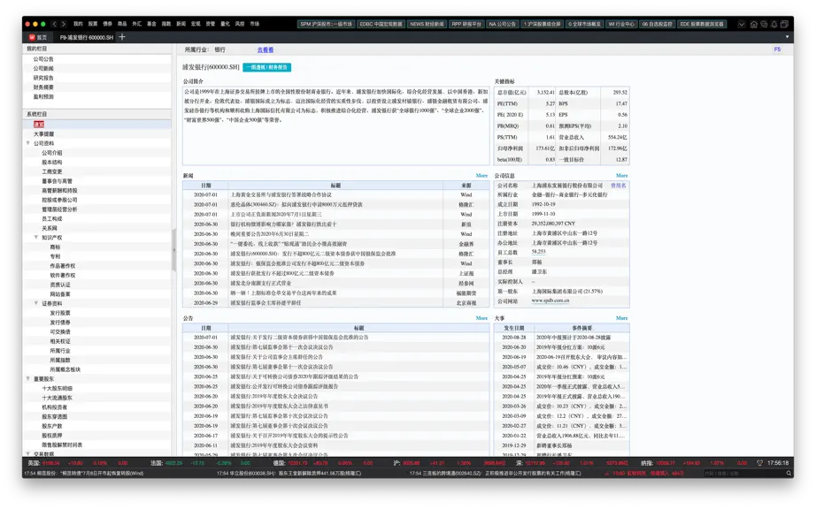The image size is (816, 509).
Task: Expand the shortcut bar chevron dropdown
Action: [742, 25]
